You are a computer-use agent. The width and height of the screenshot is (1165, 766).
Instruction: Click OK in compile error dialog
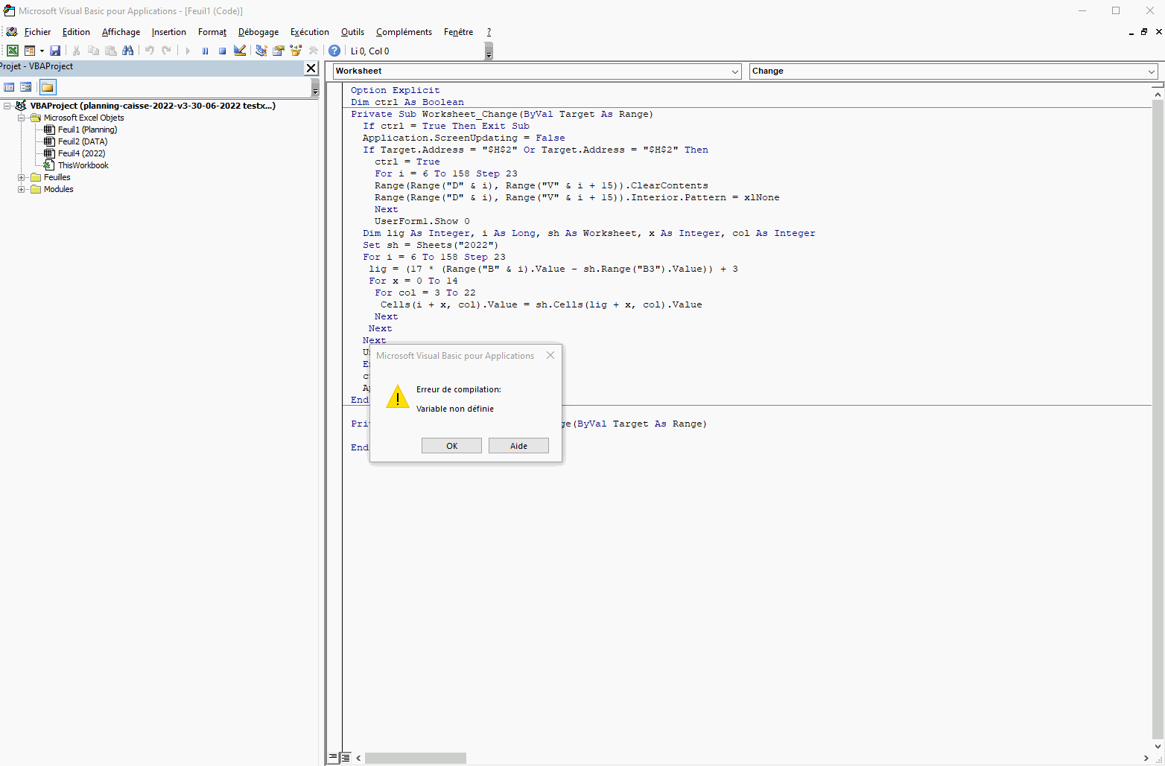[x=451, y=446]
